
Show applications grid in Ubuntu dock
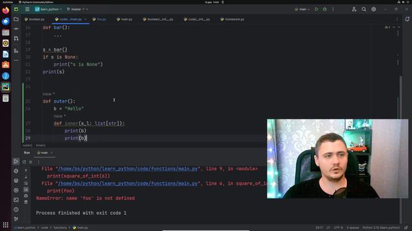point(6,225)
